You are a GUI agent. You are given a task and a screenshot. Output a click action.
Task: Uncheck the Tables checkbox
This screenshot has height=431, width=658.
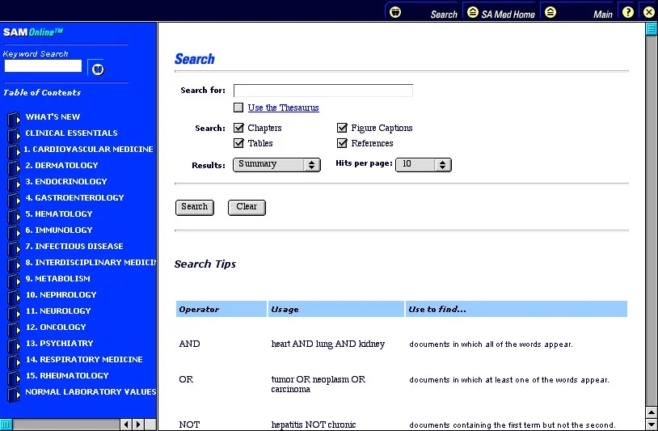(238, 143)
